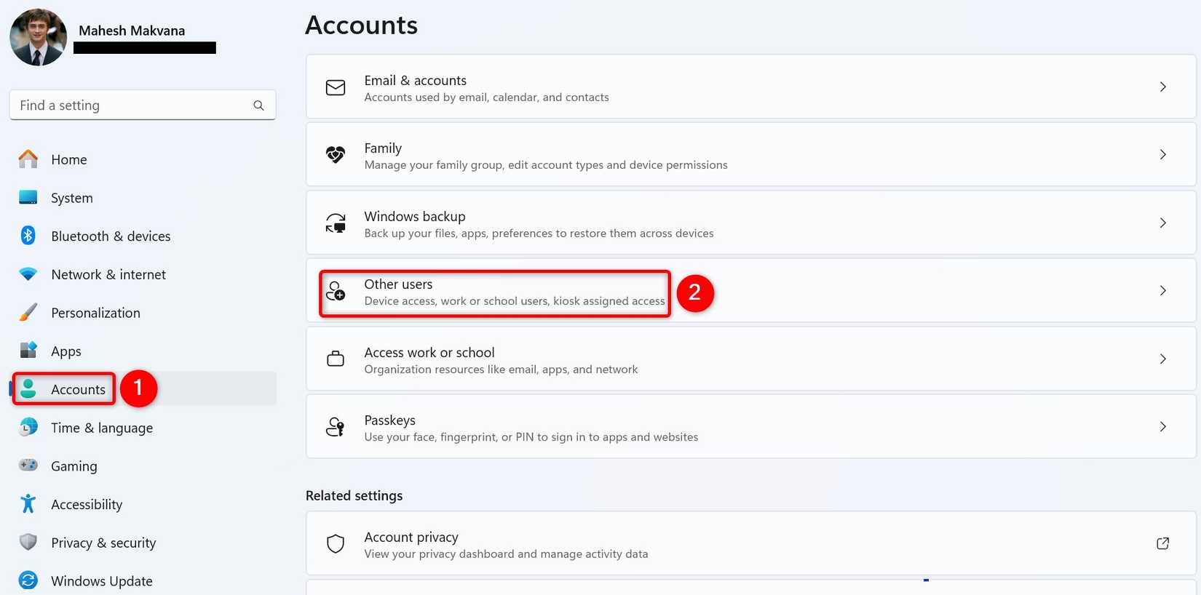Click the Personalization brush icon

[28, 312]
